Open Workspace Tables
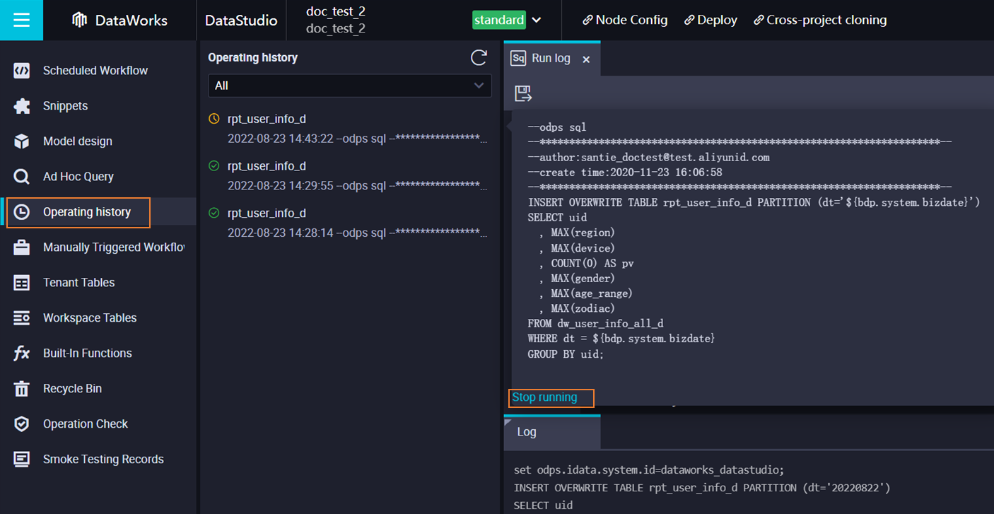 [x=90, y=318]
